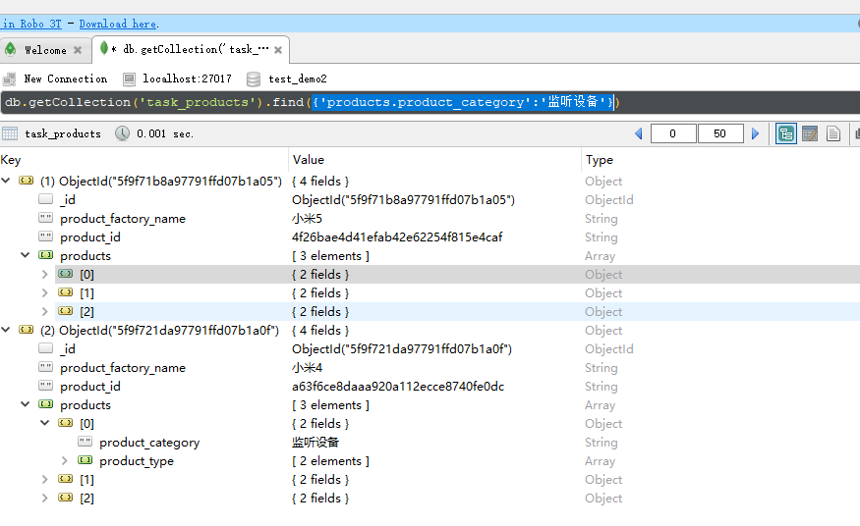Collapse document (2) ObjectId 5f9f721d

[x=6, y=330]
